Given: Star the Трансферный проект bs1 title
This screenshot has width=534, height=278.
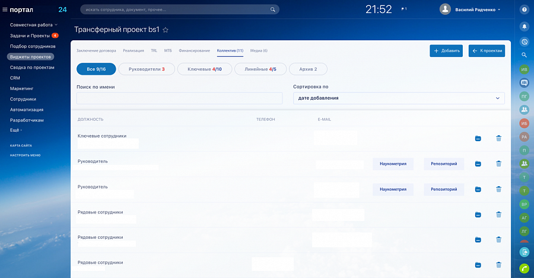Looking at the screenshot, I should (x=166, y=30).
